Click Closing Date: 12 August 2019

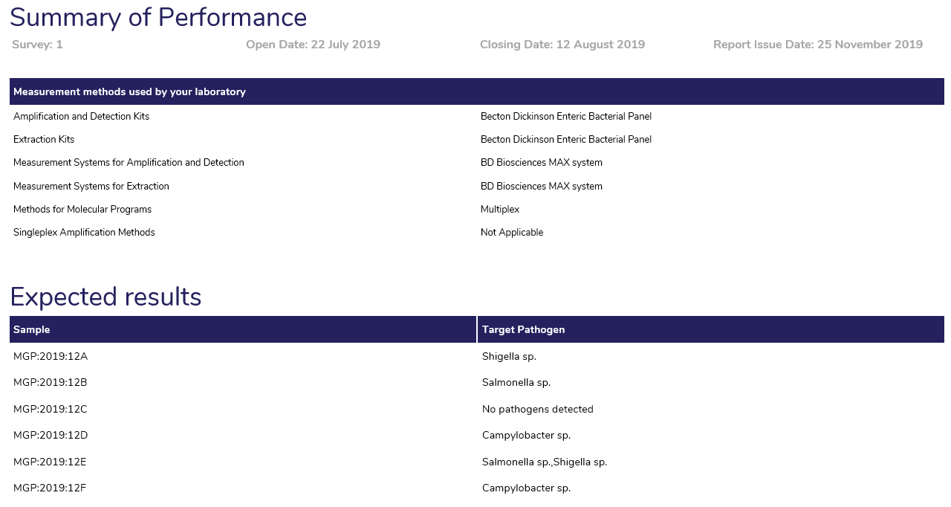[x=562, y=45]
